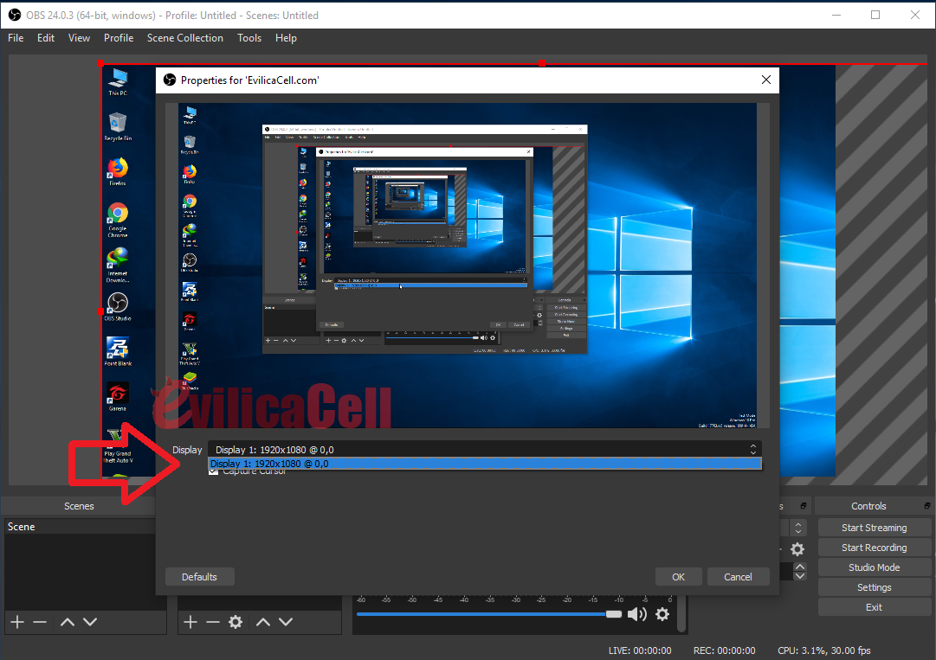Move source up arrow in Sources toolbar
Image resolution: width=936 pixels, height=660 pixels.
263,623
